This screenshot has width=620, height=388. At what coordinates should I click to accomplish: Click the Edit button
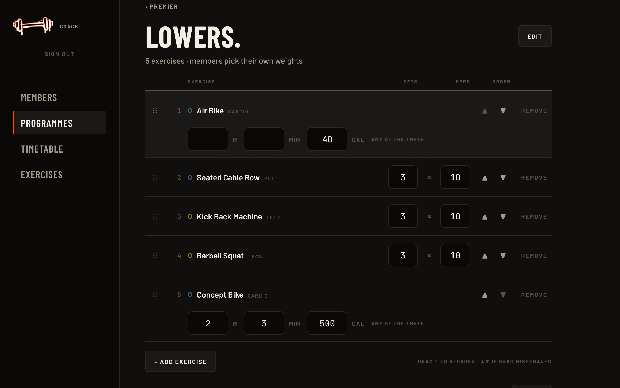click(535, 36)
